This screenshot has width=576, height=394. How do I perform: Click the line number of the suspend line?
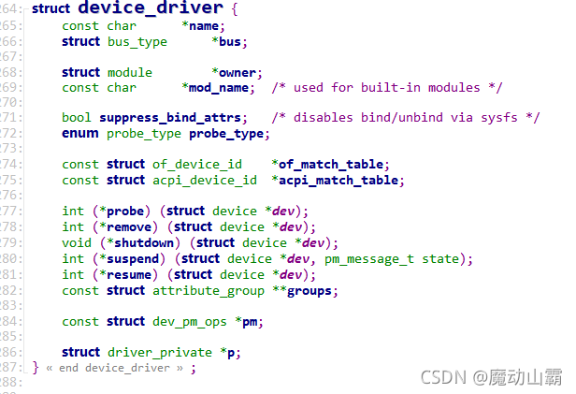pos(10,258)
